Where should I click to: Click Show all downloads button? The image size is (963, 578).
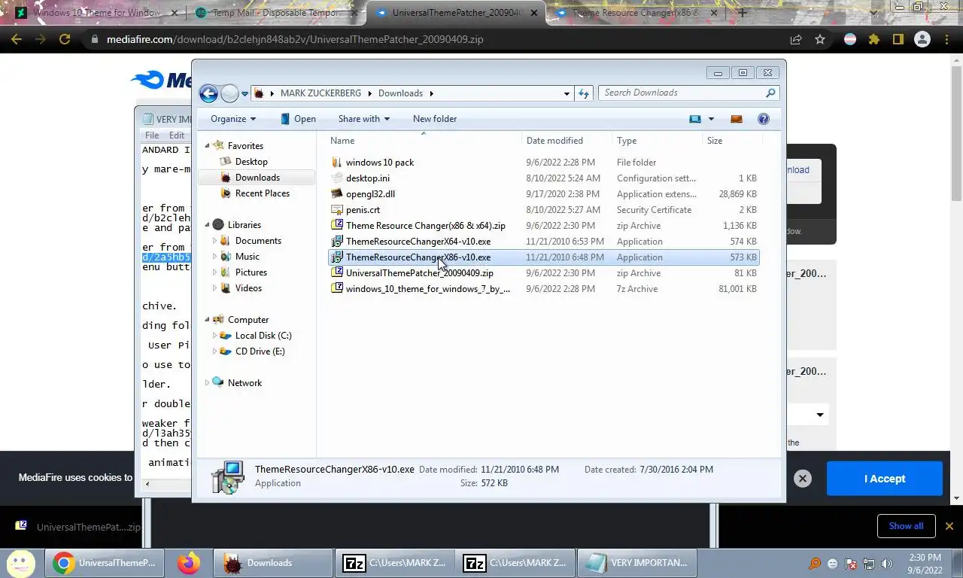click(906, 526)
